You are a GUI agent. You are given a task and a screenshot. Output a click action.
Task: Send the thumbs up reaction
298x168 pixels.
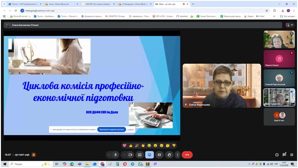pyautogui.click(x=130, y=145)
